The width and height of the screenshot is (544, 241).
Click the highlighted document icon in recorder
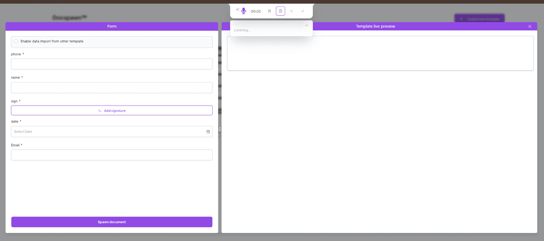click(281, 11)
